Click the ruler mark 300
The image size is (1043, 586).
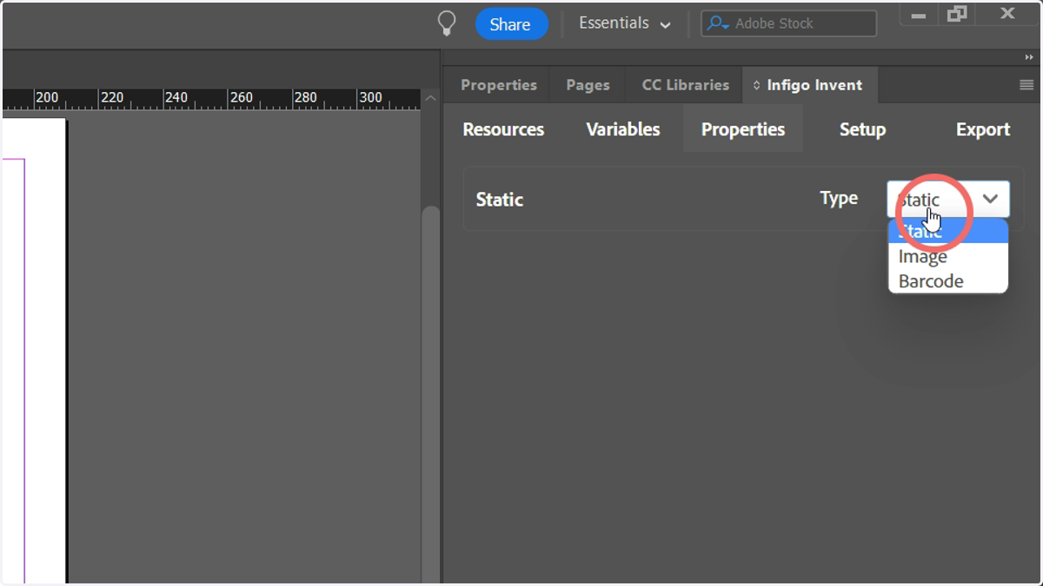tap(370, 97)
